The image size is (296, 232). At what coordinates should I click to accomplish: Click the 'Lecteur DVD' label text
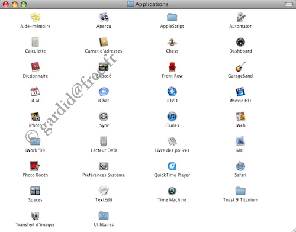pyautogui.click(x=104, y=150)
